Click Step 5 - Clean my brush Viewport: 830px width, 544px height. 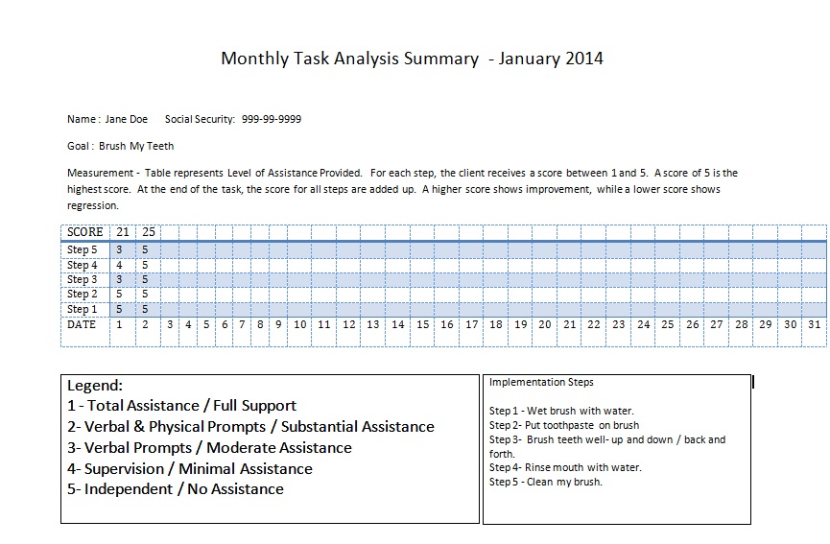click(x=545, y=482)
